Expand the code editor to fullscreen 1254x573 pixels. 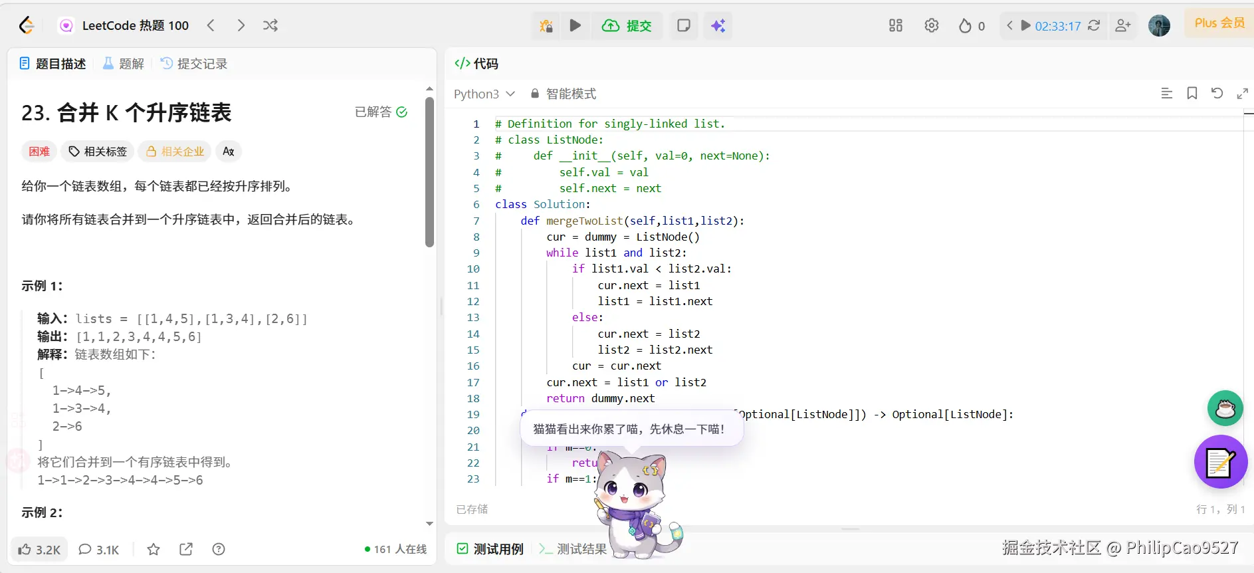pyautogui.click(x=1242, y=94)
